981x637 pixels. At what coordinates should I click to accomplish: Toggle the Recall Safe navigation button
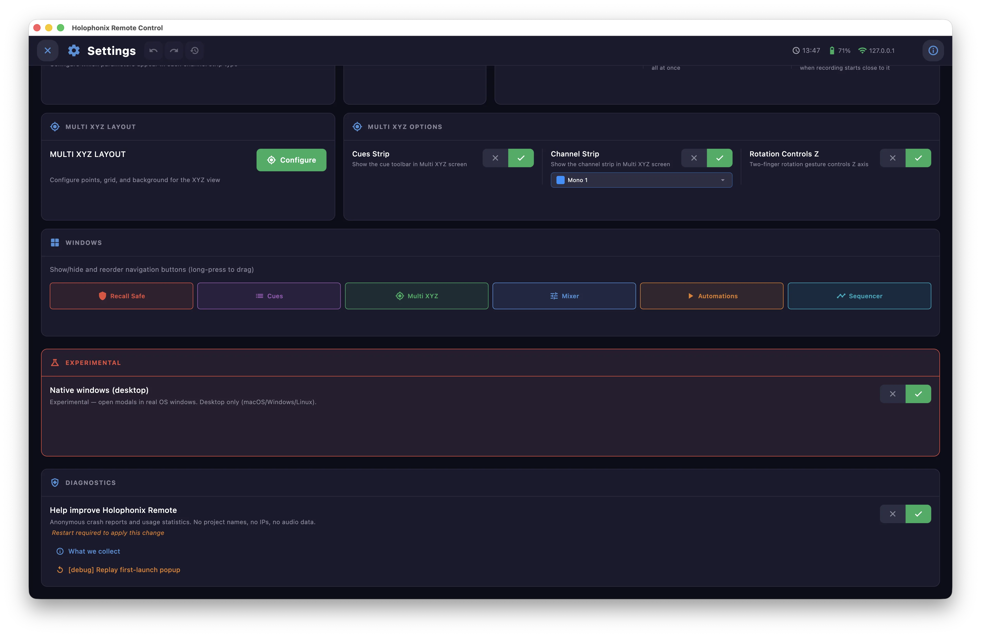point(121,296)
